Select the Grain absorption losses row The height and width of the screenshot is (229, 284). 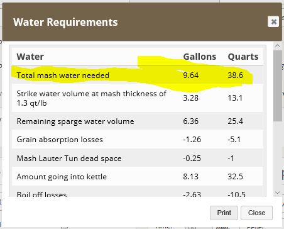(x=138, y=139)
